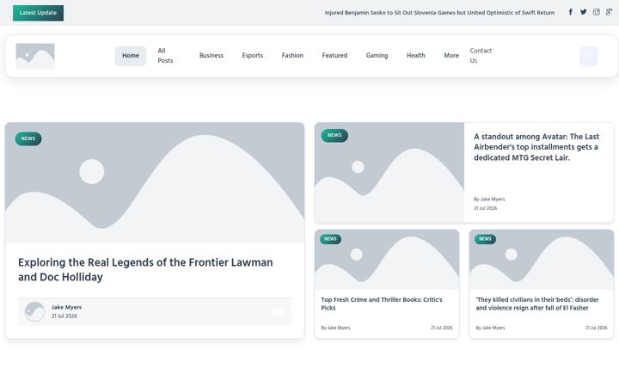Click date 21 Jul 2026 on El Fasher post
619x387 pixels.
[596, 328]
